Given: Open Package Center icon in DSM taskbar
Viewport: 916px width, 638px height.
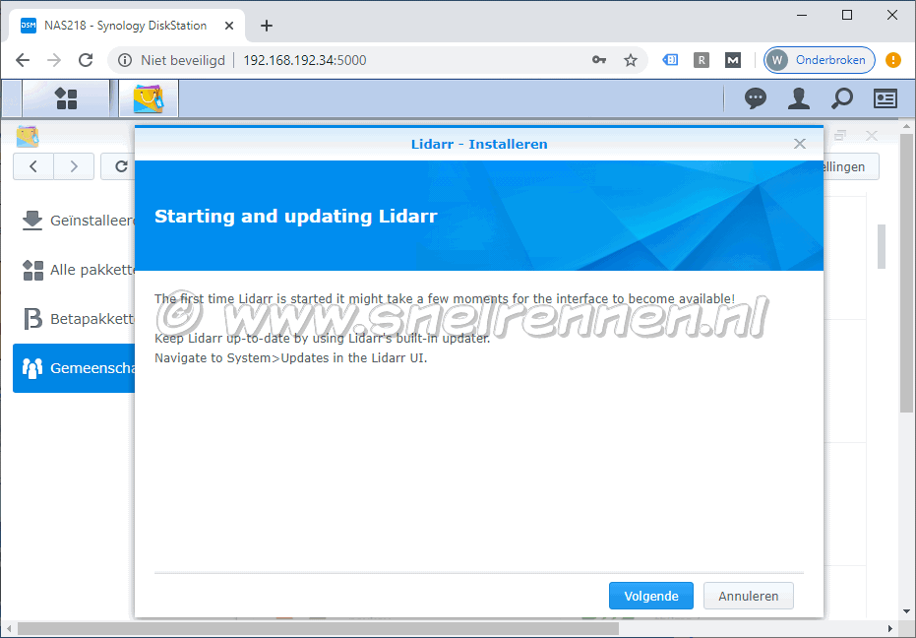Looking at the screenshot, I should tap(149, 98).
